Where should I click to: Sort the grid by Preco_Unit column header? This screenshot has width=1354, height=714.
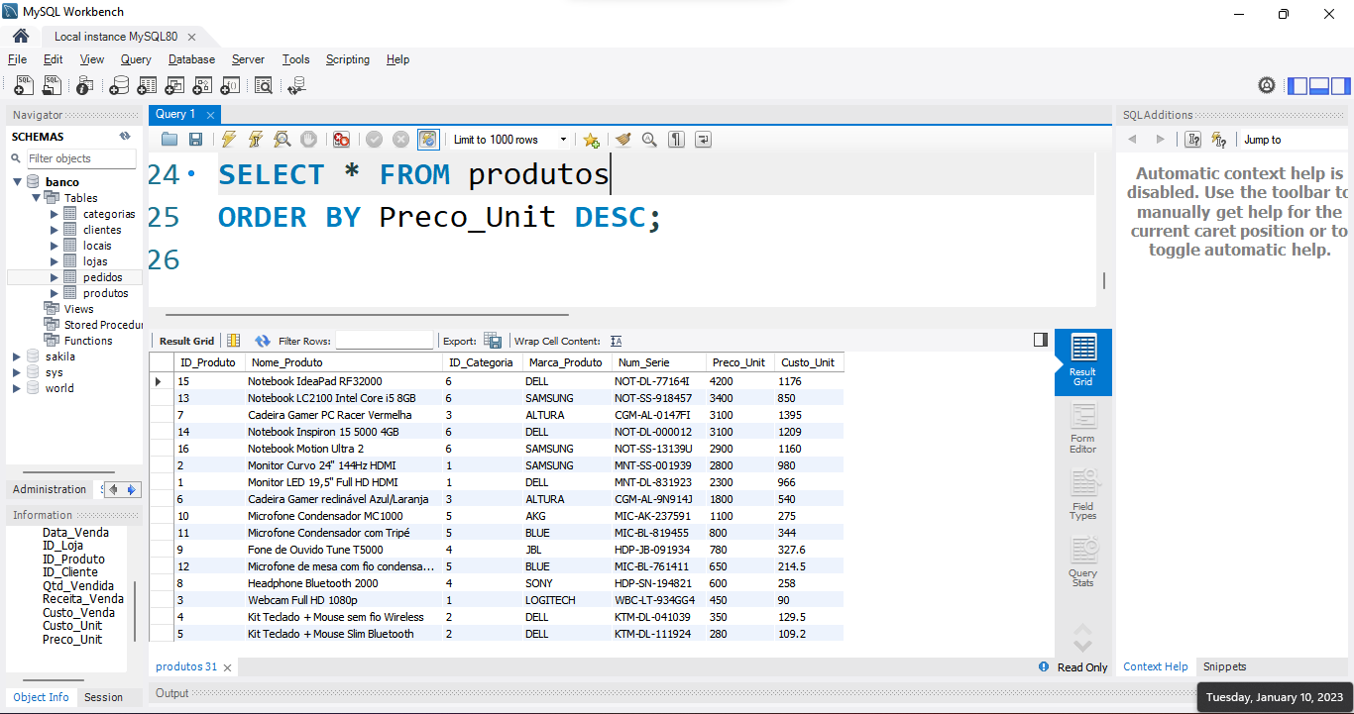point(738,362)
